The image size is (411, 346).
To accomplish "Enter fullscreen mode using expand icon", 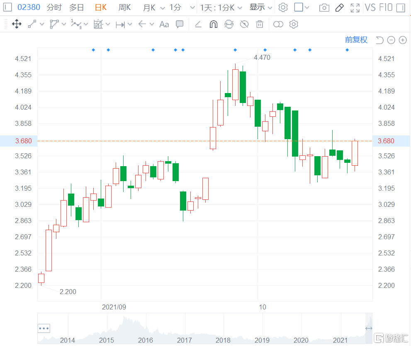I will (x=355, y=7).
